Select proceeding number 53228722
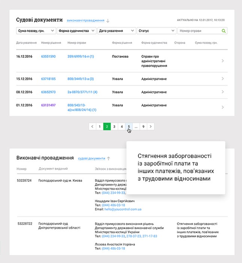242x263 pixels. (x=25, y=224)
